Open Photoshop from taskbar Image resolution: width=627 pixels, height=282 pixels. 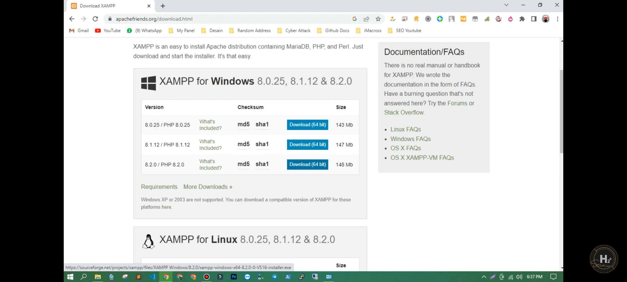[x=234, y=277]
